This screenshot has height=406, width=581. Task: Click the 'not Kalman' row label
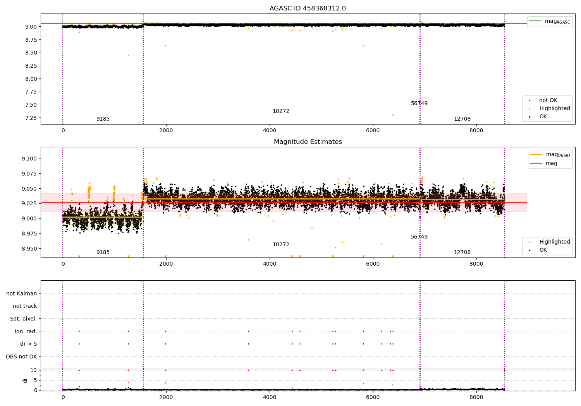(x=22, y=293)
